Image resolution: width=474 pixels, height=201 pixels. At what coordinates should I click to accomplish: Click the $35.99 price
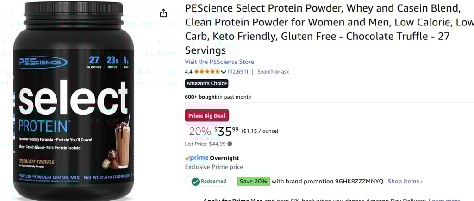(227, 132)
